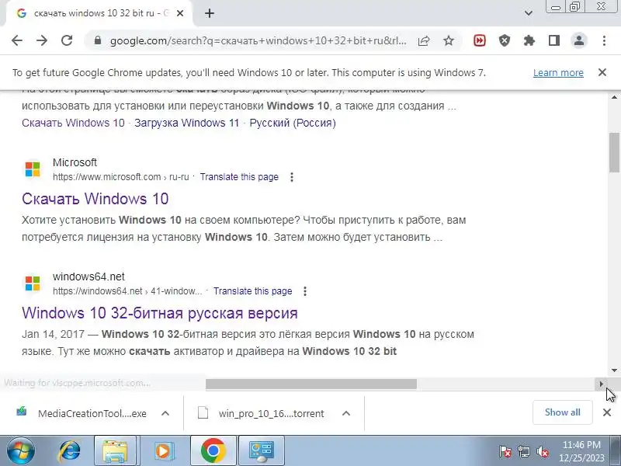The image size is (621, 466).
Task: Open the Windows Start menu
Action: [x=21, y=450]
